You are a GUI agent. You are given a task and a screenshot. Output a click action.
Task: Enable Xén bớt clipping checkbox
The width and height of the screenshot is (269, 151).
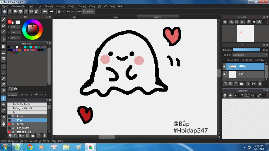[x=243, y=60]
